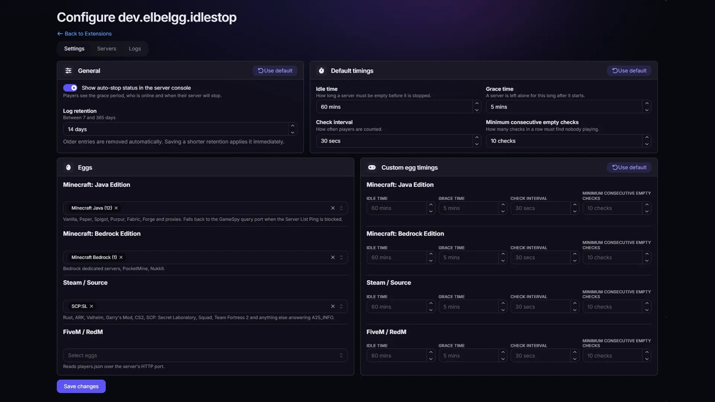Open the Minecraft: Bedrock Edition eggs dropdown
Image resolution: width=715 pixels, height=402 pixels.
[x=341, y=257]
